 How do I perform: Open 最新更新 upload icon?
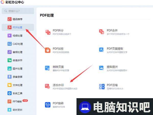9,110
